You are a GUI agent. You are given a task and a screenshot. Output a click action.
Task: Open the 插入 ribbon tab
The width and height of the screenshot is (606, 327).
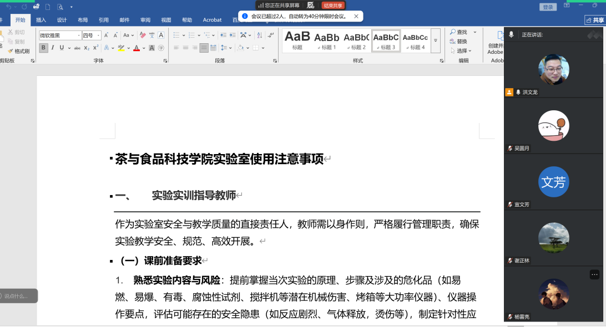pos(41,20)
